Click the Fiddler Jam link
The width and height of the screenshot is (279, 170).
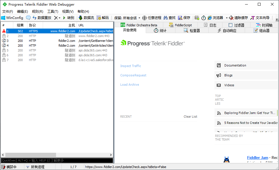tap(257, 158)
